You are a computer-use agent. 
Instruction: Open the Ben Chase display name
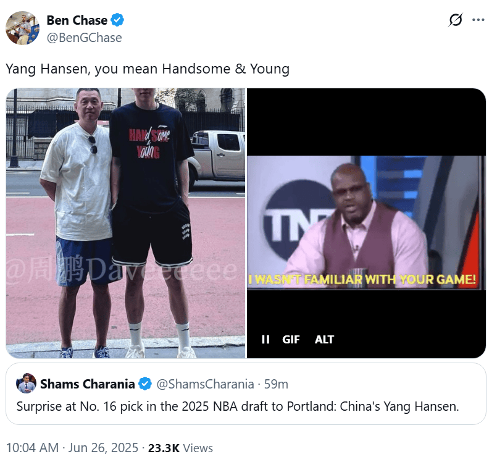[77, 20]
